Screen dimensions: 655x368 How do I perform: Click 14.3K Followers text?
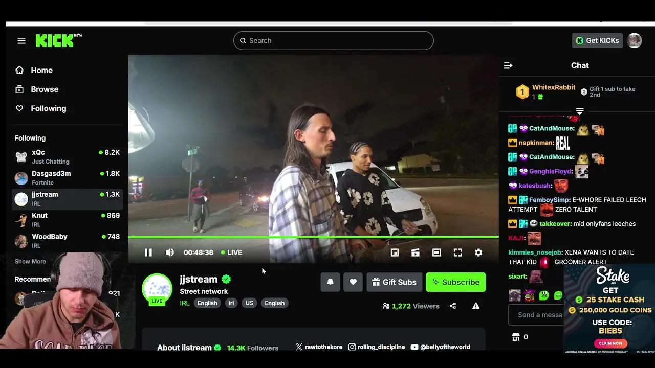(253, 348)
